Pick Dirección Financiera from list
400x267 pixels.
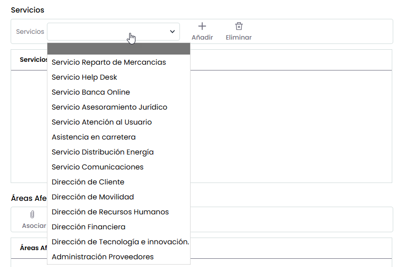89,227
